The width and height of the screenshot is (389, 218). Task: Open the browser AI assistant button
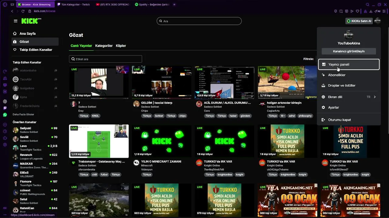(x=378, y=11)
